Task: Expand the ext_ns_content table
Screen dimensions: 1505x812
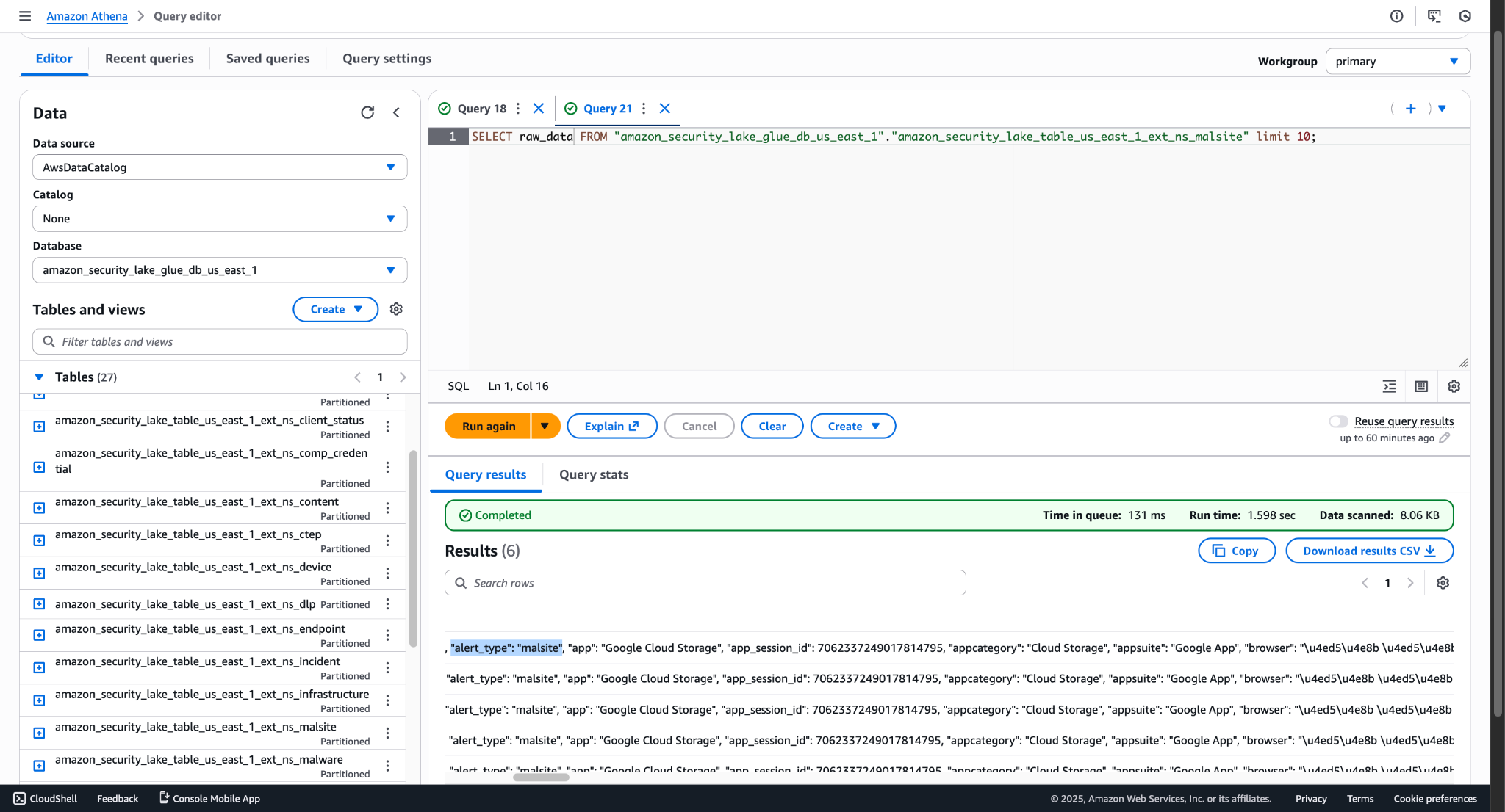Action: [x=40, y=508]
